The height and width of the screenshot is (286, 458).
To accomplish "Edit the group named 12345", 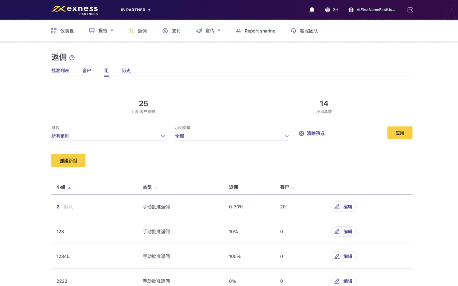I will click(x=344, y=256).
